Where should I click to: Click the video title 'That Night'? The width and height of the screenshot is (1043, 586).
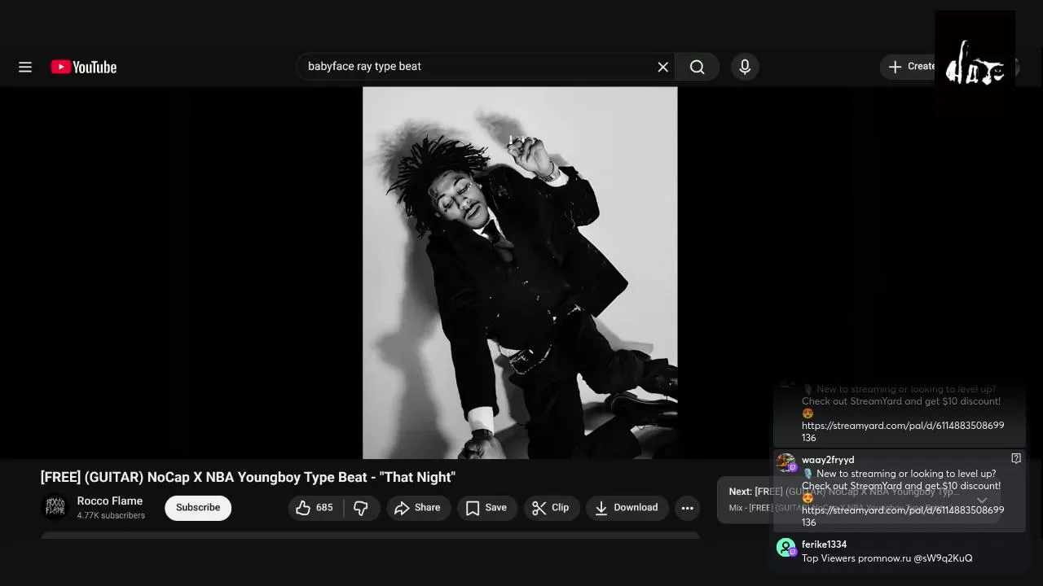click(248, 477)
